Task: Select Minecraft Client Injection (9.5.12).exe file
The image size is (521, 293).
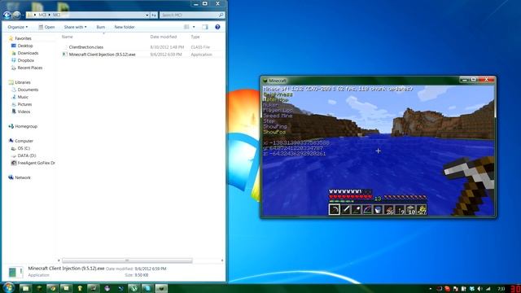Action: (102, 55)
